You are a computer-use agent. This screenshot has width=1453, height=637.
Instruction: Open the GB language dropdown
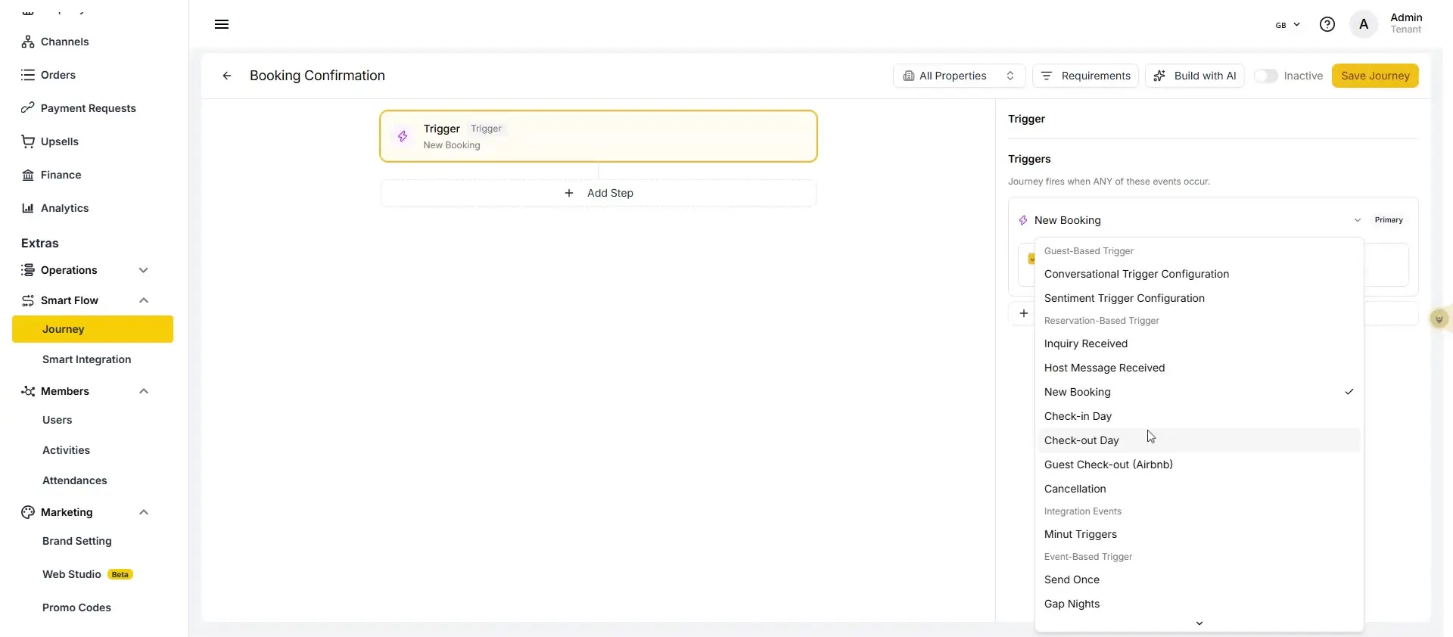click(x=1287, y=25)
